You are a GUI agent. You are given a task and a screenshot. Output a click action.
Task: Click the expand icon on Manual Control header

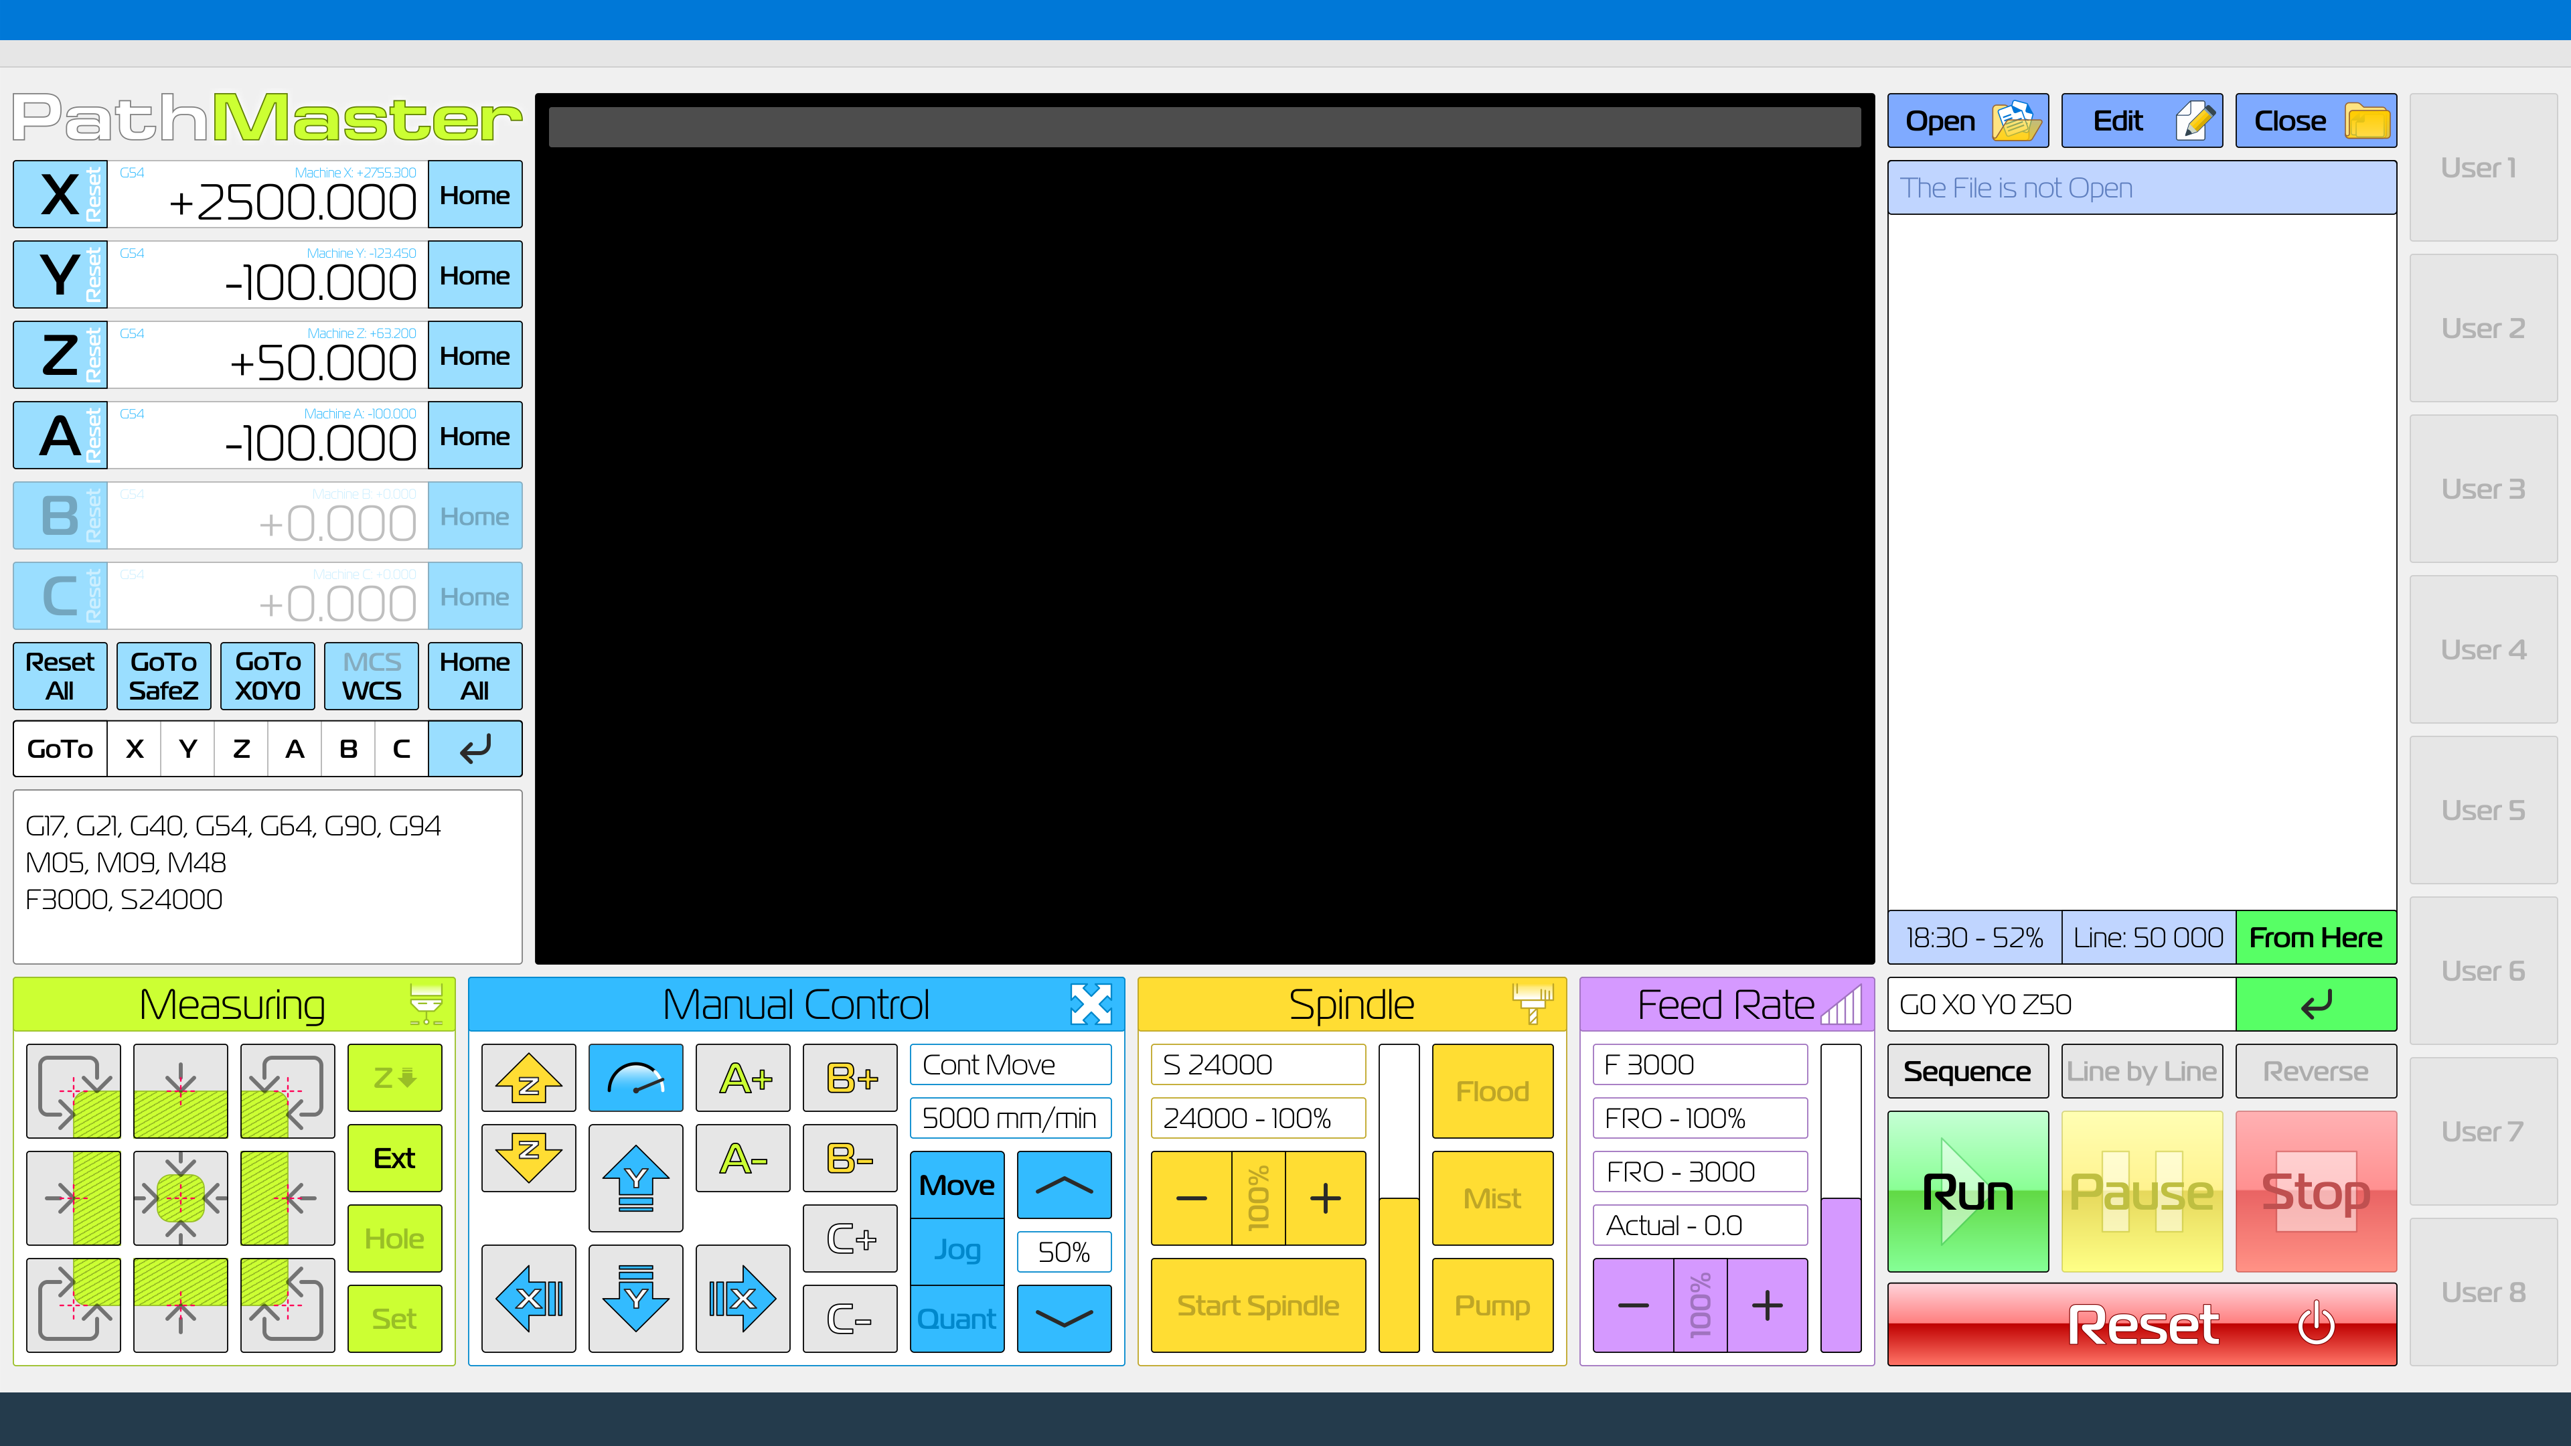click(1090, 1004)
